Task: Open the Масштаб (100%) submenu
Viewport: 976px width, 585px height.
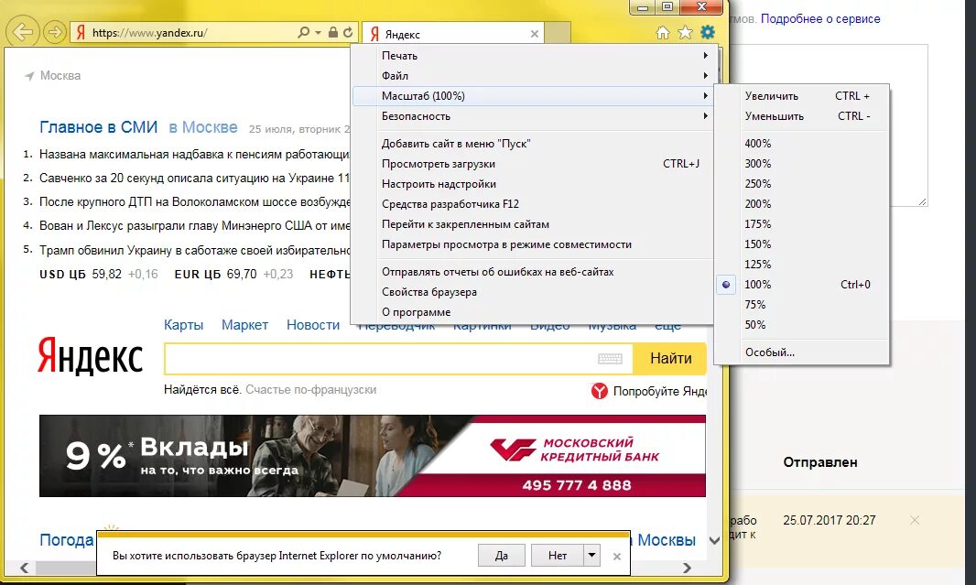Action: pyautogui.click(x=533, y=96)
